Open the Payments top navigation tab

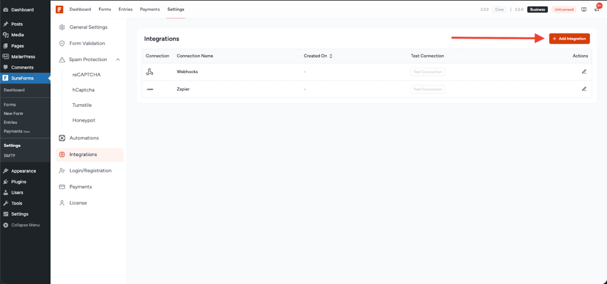pyautogui.click(x=149, y=9)
